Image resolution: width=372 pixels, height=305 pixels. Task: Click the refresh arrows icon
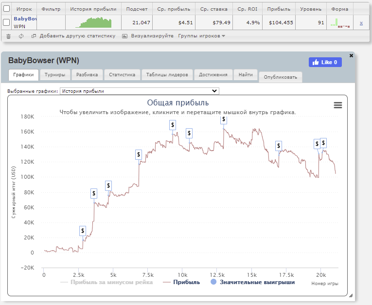[x=21, y=36]
